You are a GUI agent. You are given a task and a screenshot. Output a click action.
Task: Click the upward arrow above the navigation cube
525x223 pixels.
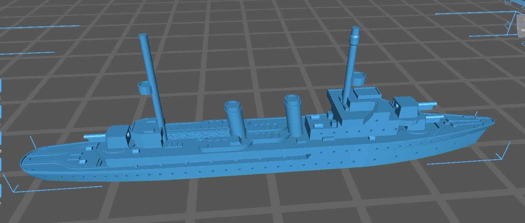point(523,7)
